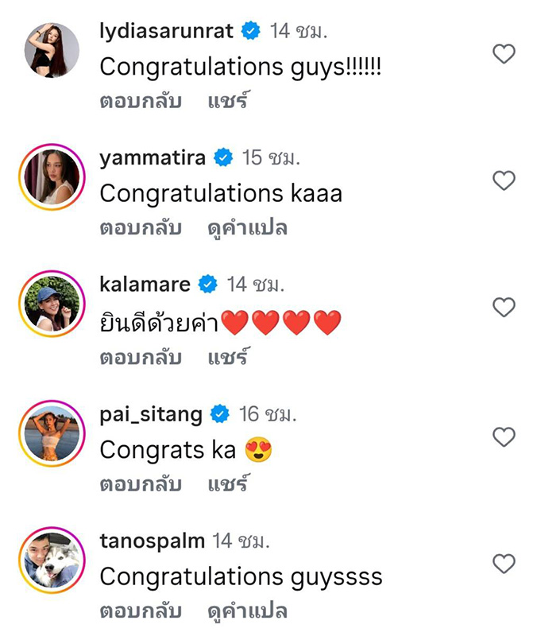Open the kalamare username link
The height and width of the screenshot is (636, 537).
pyautogui.click(x=145, y=284)
